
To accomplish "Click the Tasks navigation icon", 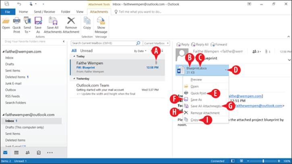I will 39,153.
